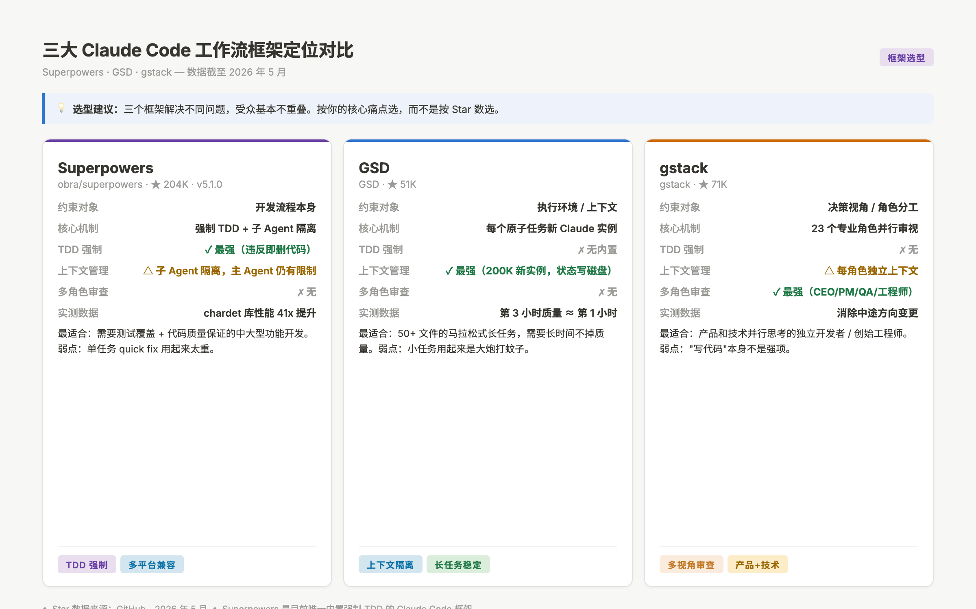This screenshot has width=976, height=609.
Task: Click the lightbulb icon beside 选型建议
Action: tap(61, 108)
